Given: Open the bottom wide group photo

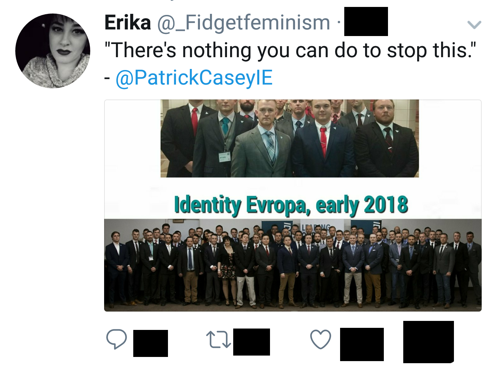Looking at the screenshot, I should (293, 265).
